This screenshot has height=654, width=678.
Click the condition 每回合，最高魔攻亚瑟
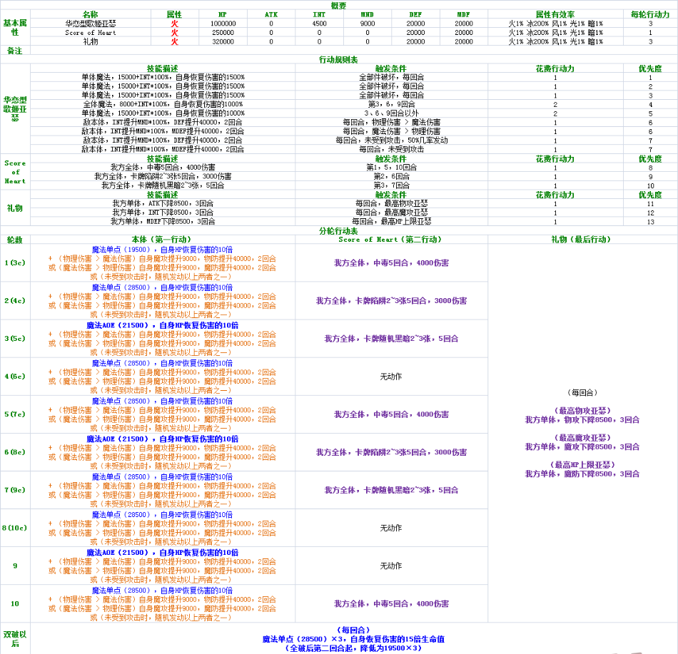(x=391, y=212)
